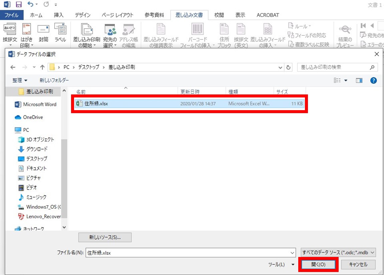Viewport: 384px width, 275px height.
Task: Open the すべてのデータソース file type dropdown
Action: tap(338, 252)
